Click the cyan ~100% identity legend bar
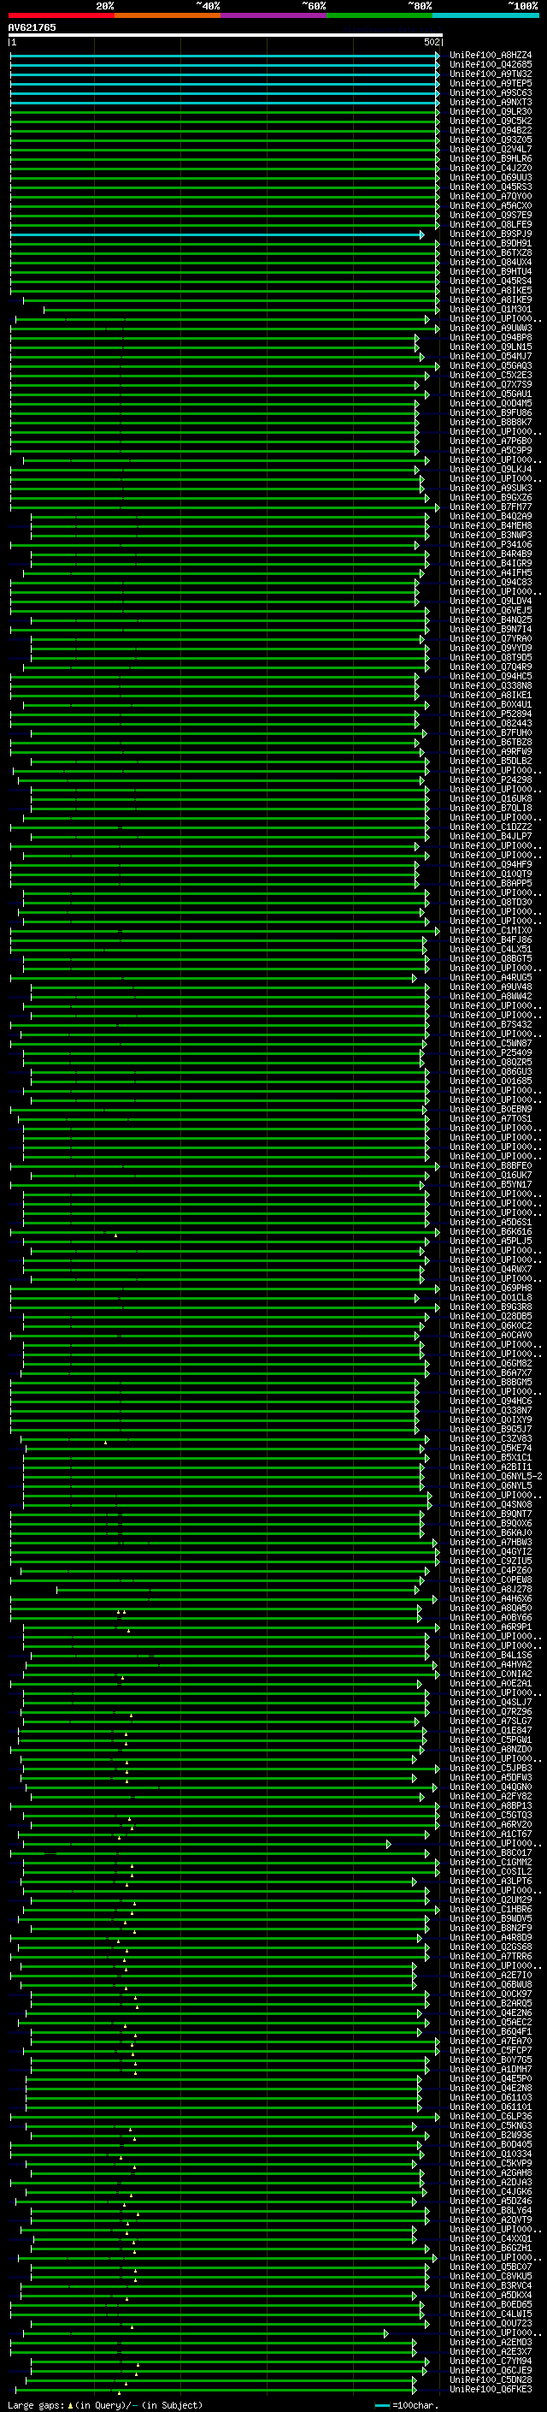 pos(485,15)
